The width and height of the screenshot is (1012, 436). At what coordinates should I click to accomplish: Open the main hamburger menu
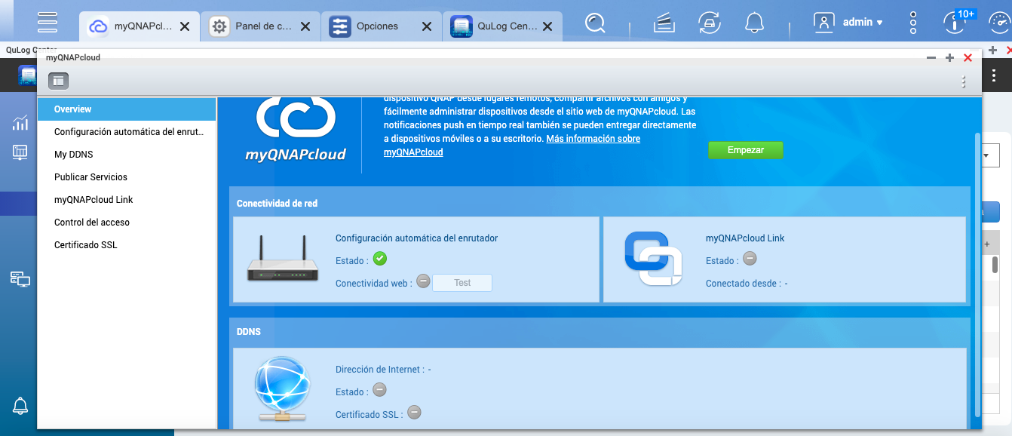[x=48, y=22]
